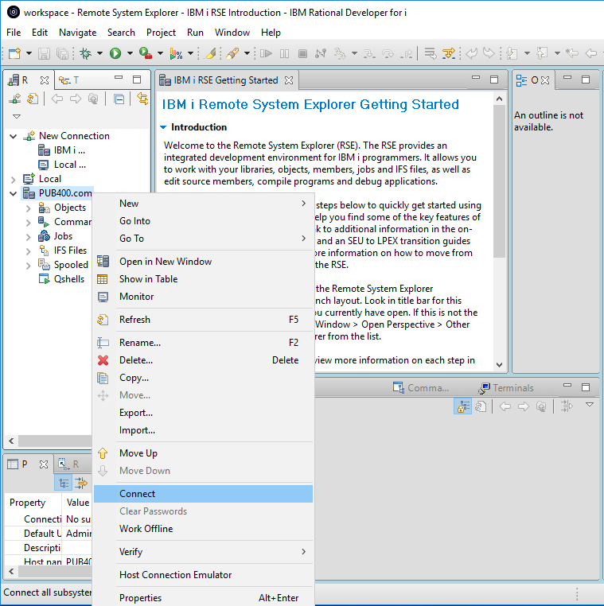Select the Qshells tree item

61,279
